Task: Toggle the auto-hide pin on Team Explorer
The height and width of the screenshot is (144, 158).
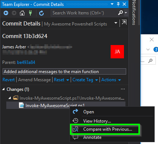Action: [x=118, y=4]
